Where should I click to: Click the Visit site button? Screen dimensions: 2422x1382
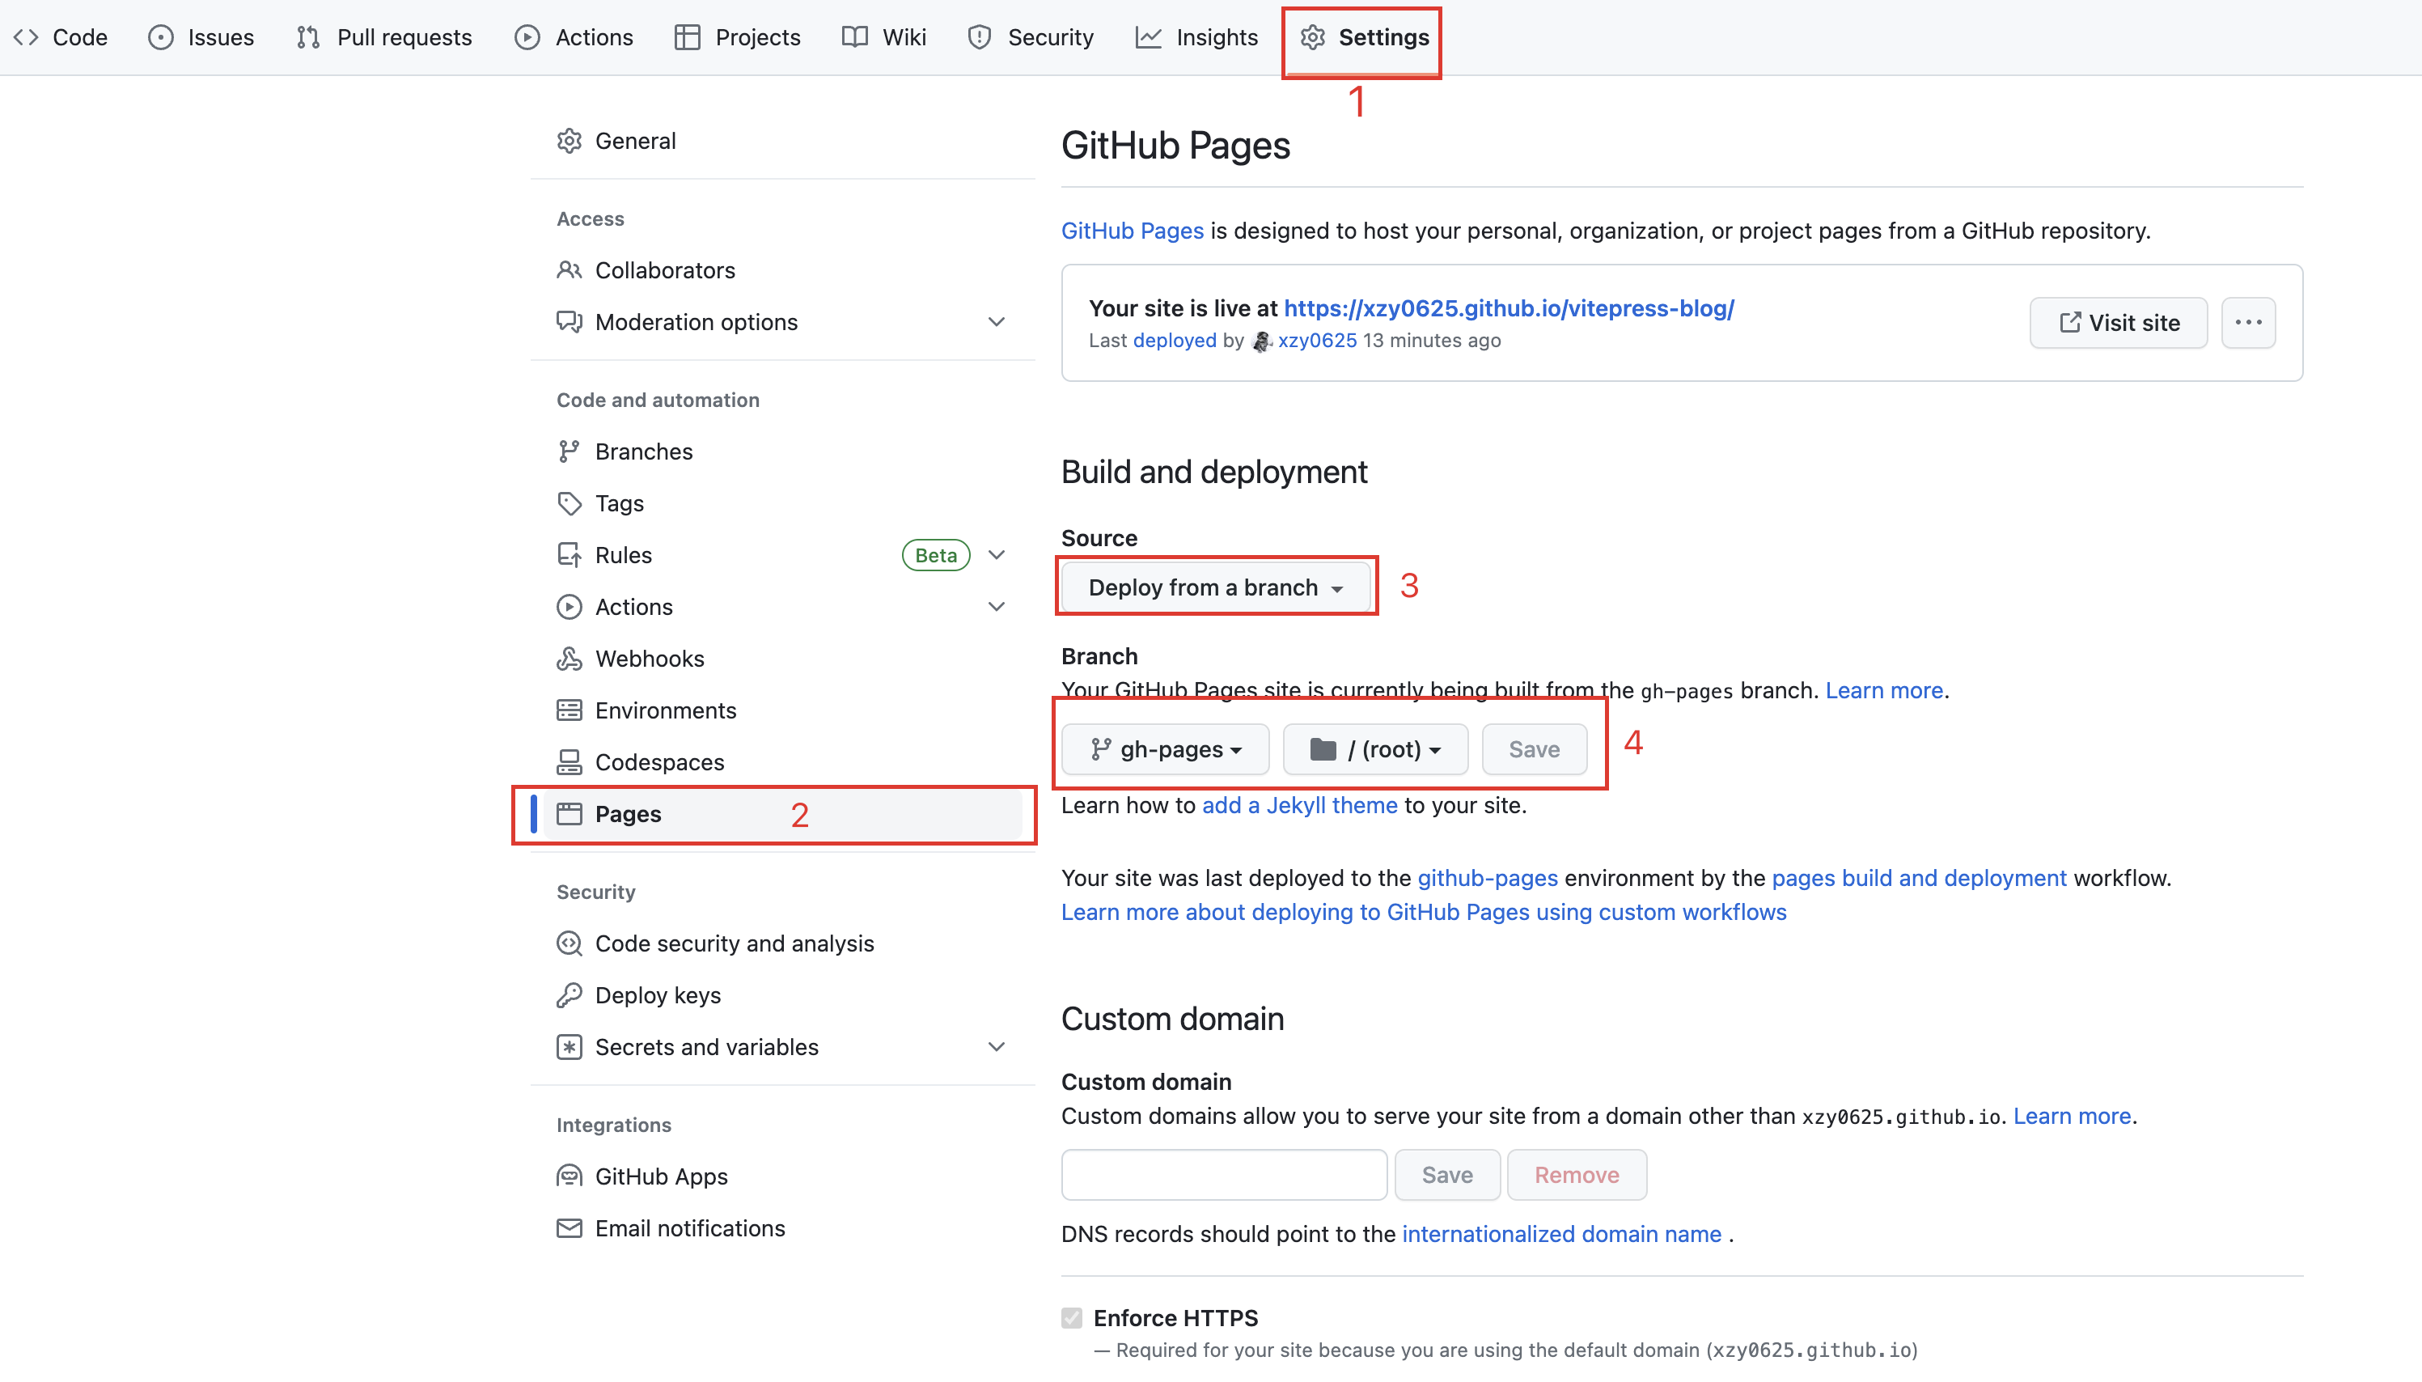[x=2118, y=323]
